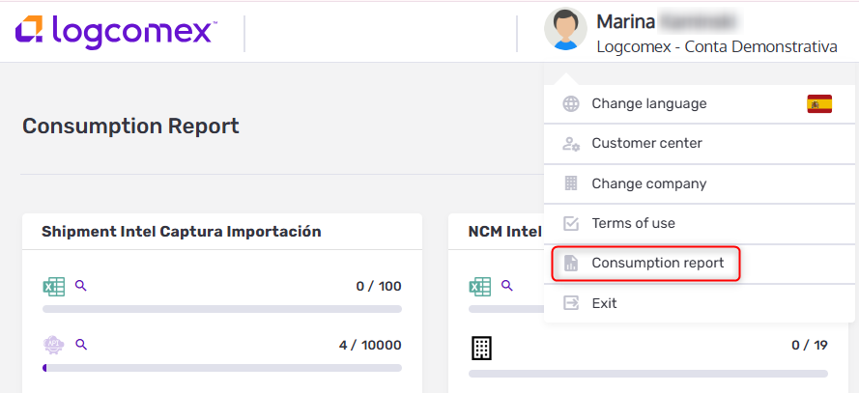Click the Logcomex logo

pos(116,31)
